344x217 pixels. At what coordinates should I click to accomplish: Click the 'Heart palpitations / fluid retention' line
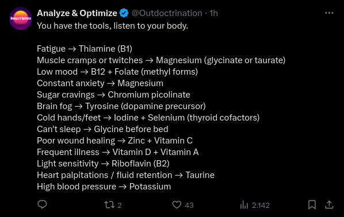pos(125,175)
